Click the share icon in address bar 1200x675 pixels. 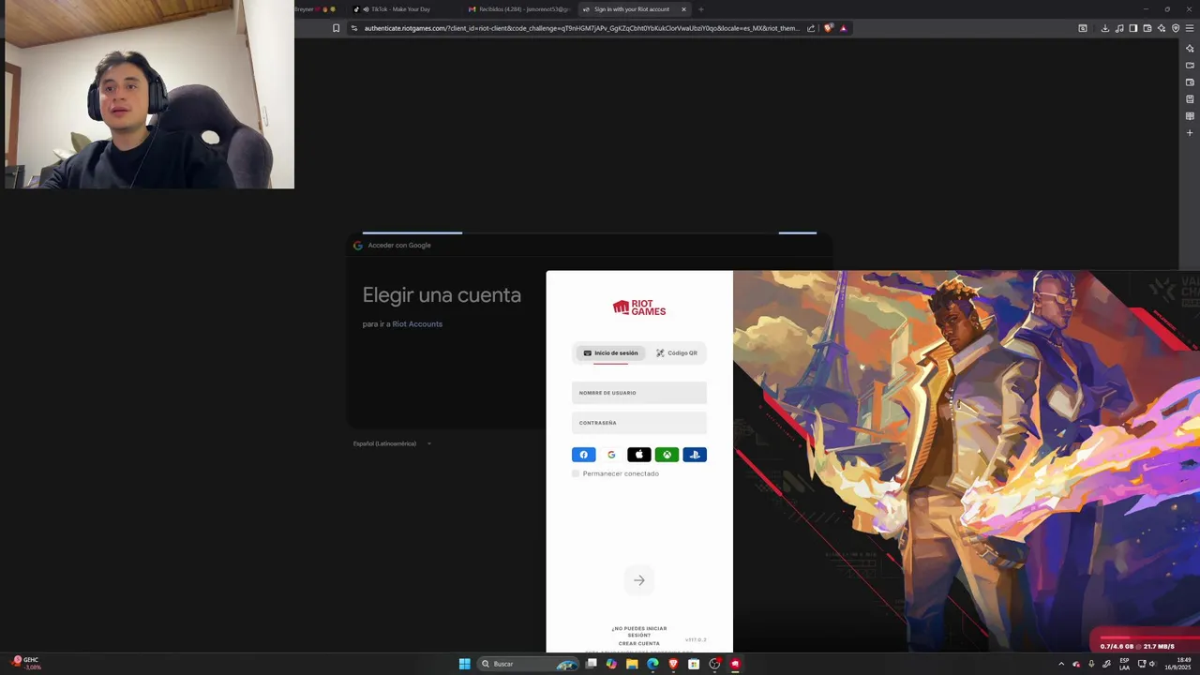(x=811, y=28)
